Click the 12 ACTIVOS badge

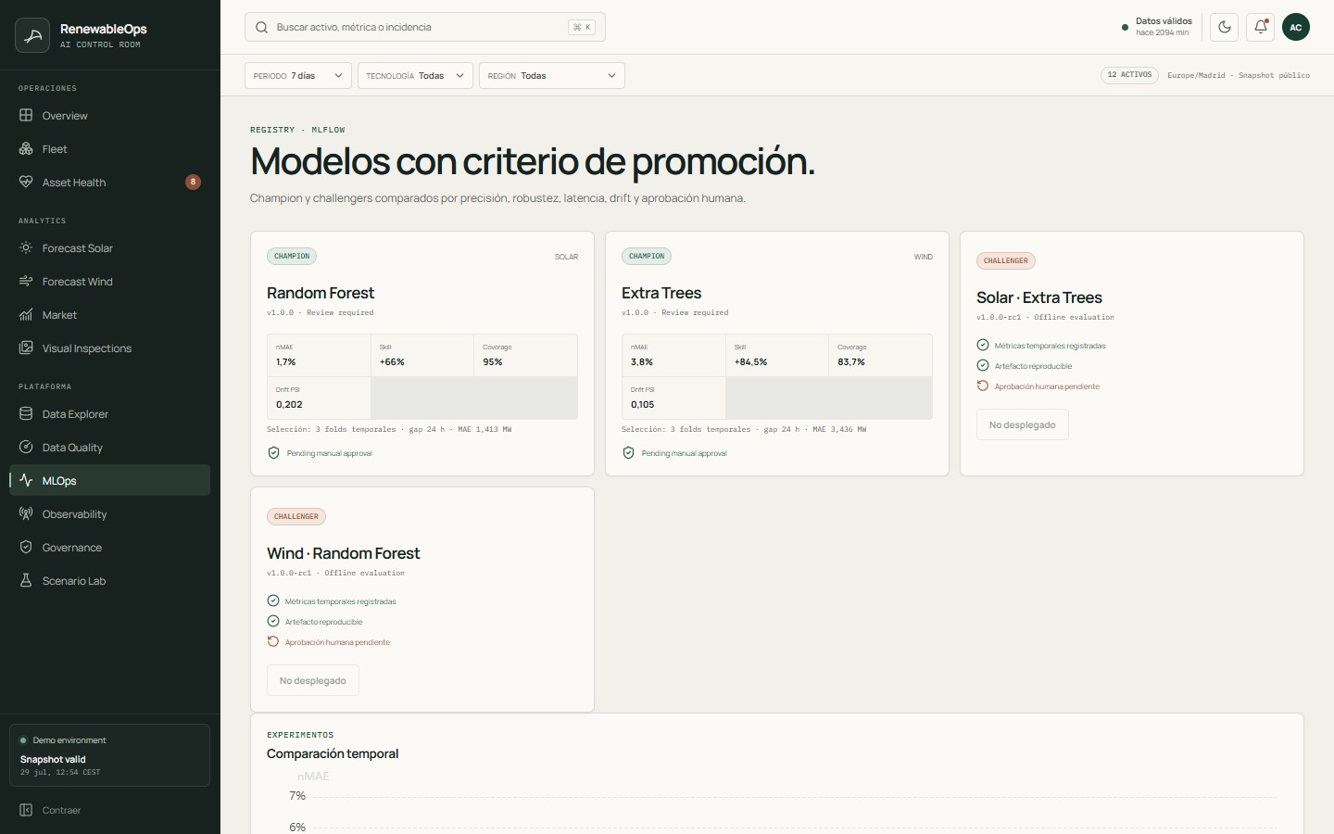[x=1129, y=75]
